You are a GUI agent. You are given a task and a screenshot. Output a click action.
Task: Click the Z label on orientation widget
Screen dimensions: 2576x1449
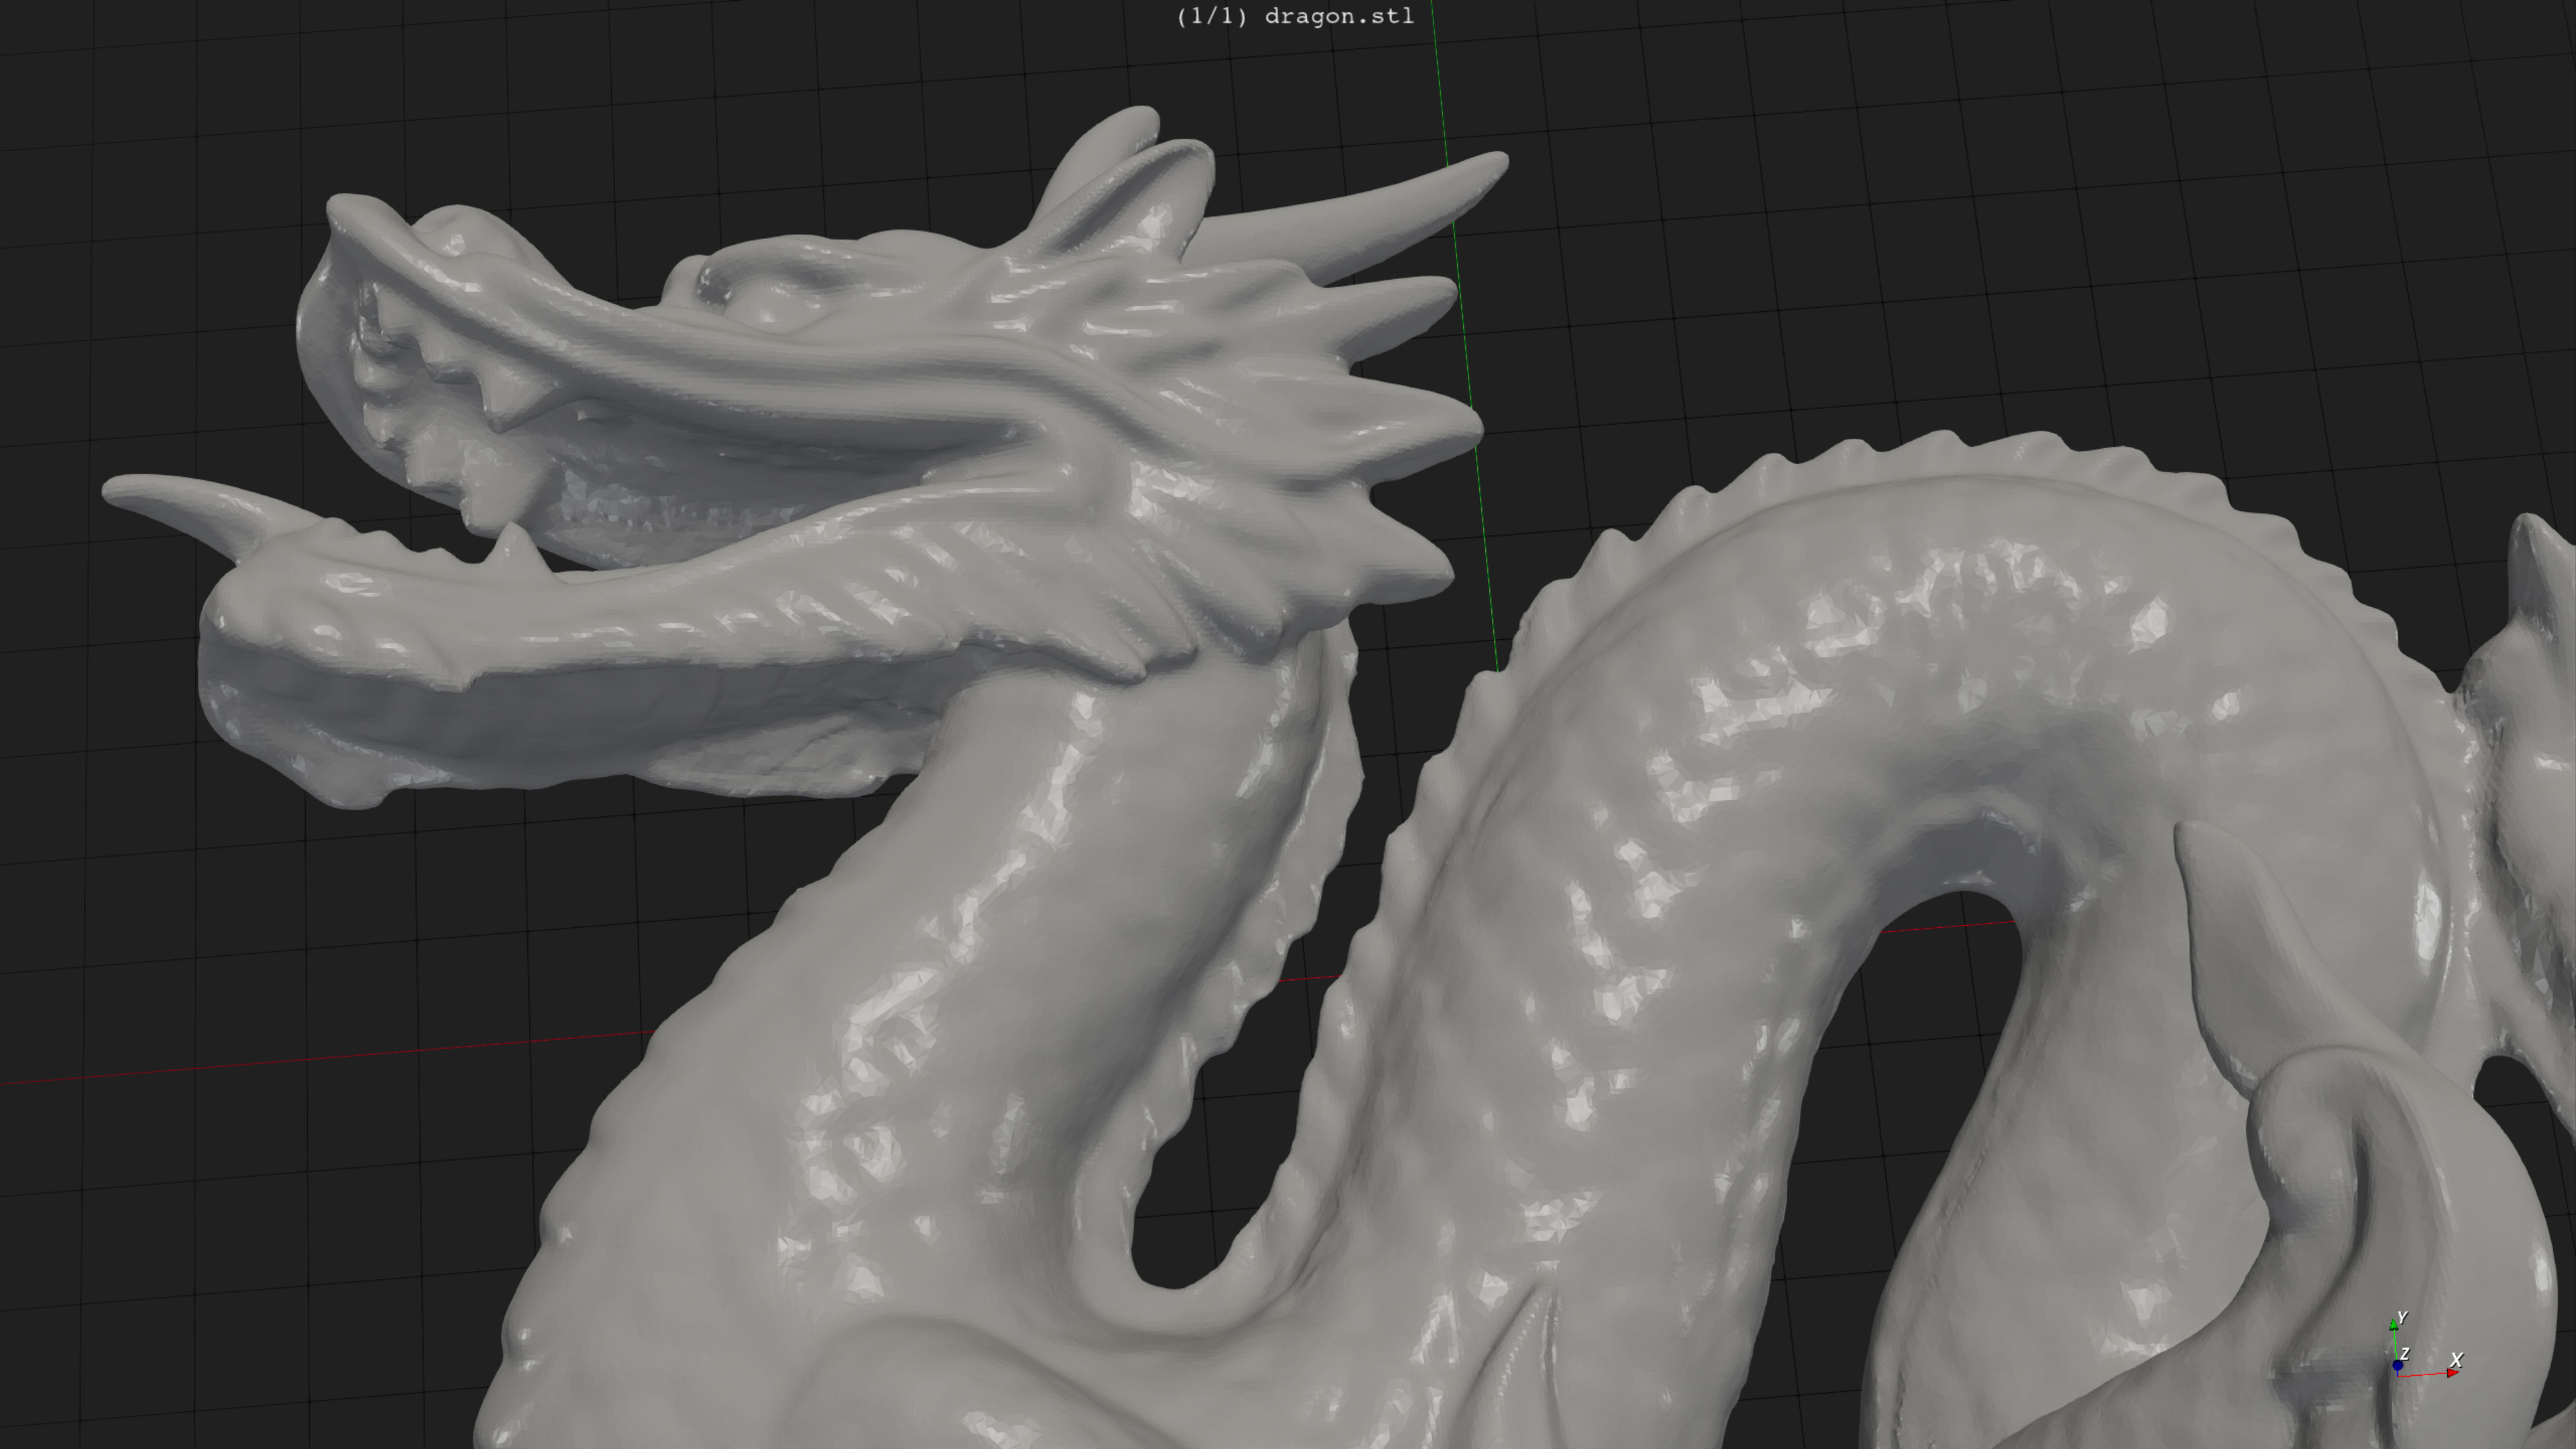coord(2405,1353)
